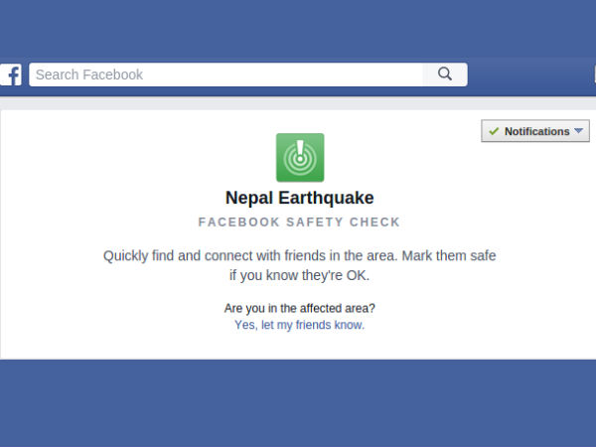
Task: Click the blank blue area below the card
Action: click(x=298, y=402)
